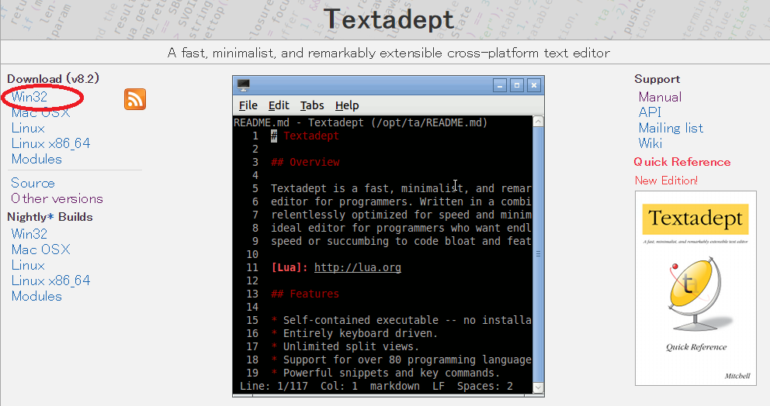The width and height of the screenshot is (770, 406).
Task: Maximize the Textadept editor window
Action: pos(517,85)
